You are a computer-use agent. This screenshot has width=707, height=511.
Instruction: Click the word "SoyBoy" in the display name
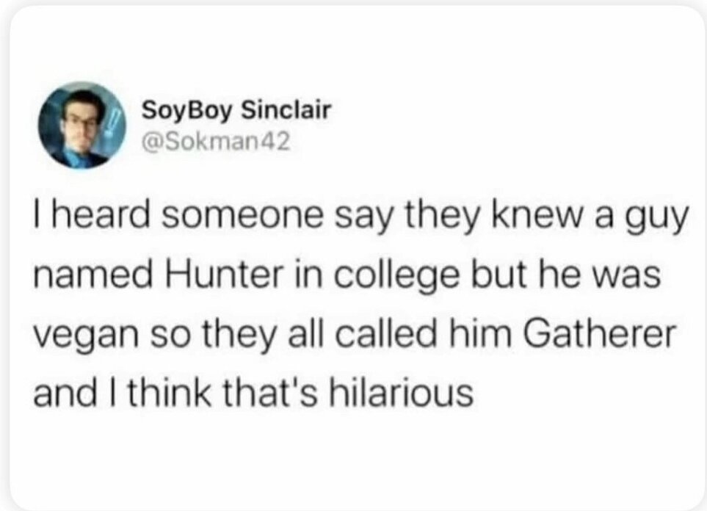[187, 111]
